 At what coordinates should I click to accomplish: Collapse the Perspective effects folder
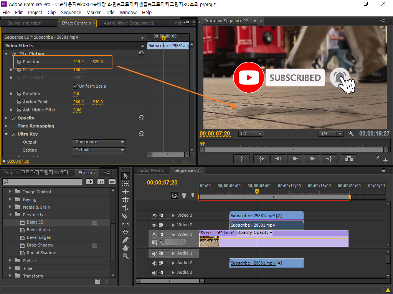(10, 214)
